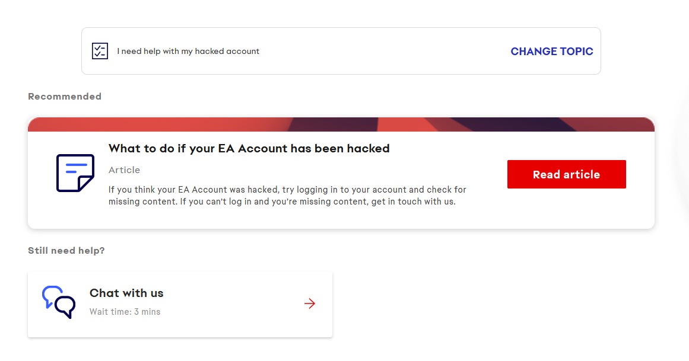Click the article description paragraph
Screen dimensions: 689x361
tap(287, 196)
